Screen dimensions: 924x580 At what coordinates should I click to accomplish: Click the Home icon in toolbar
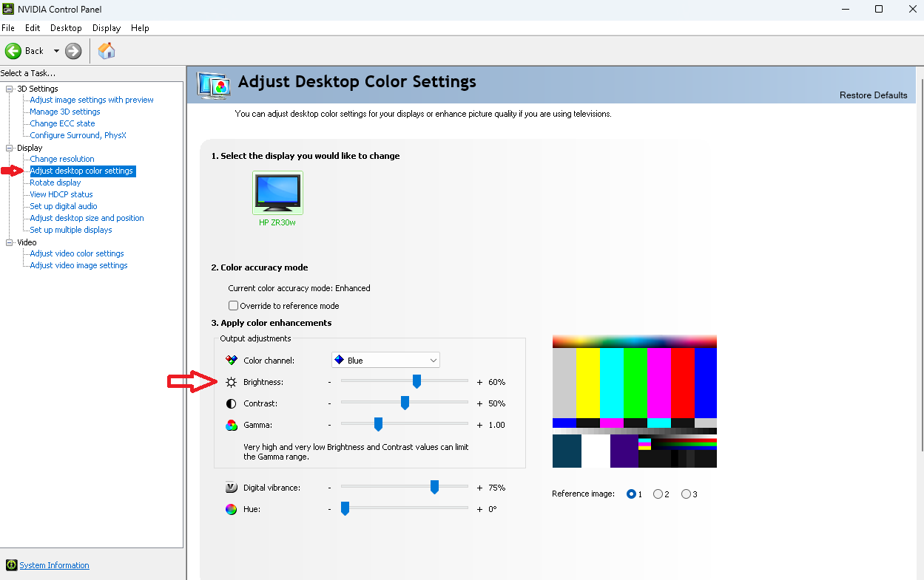[x=107, y=51]
